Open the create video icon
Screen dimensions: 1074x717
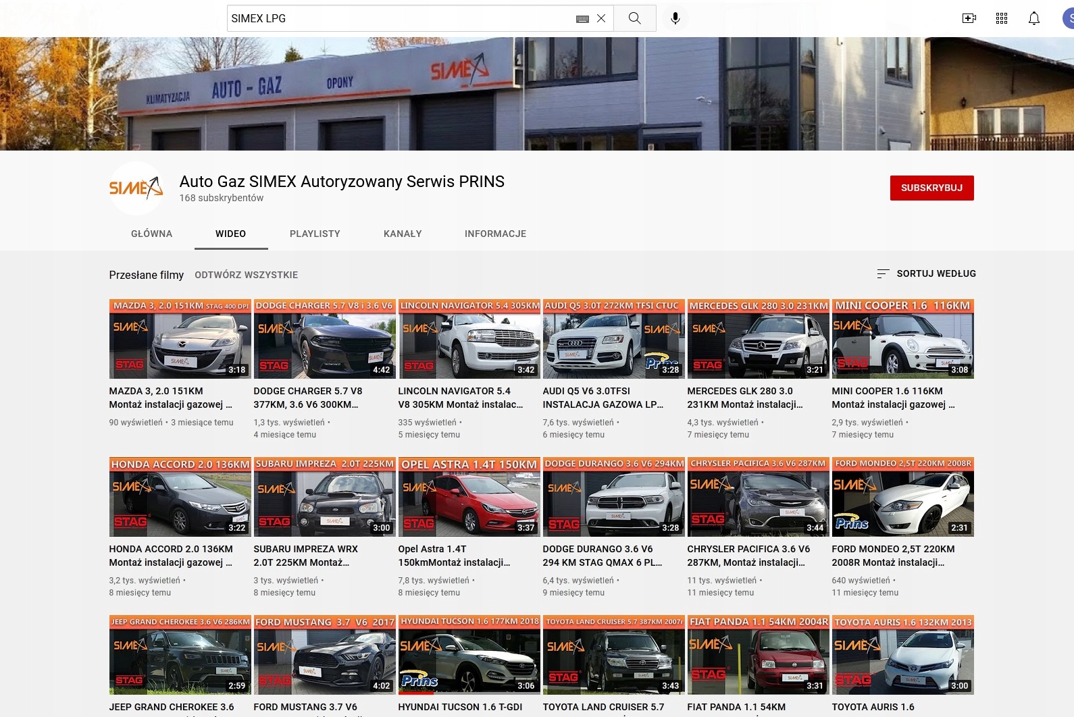pos(969,18)
